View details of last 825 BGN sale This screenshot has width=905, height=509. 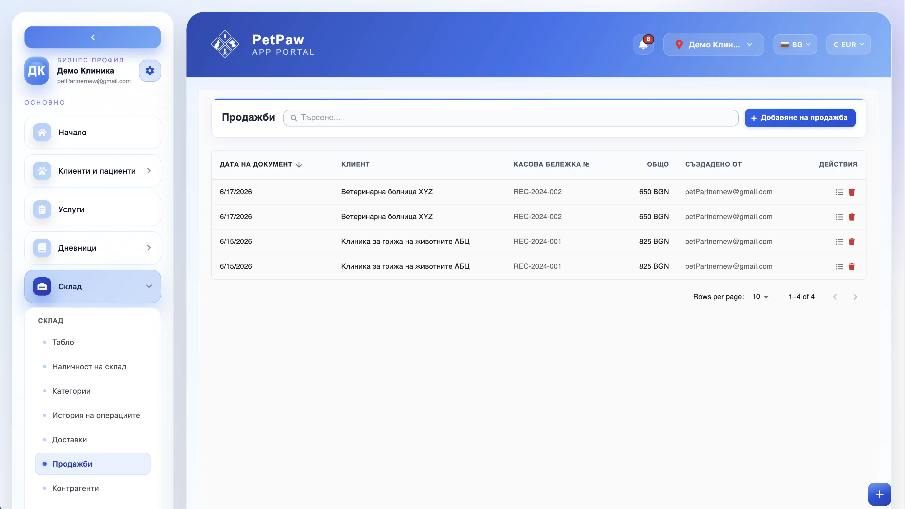839,267
